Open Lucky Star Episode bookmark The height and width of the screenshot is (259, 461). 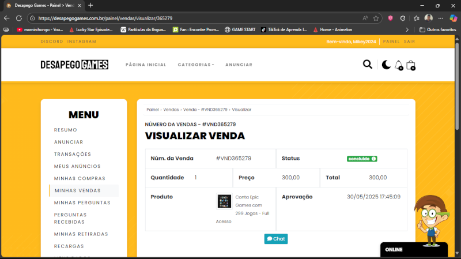click(x=91, y=30)
